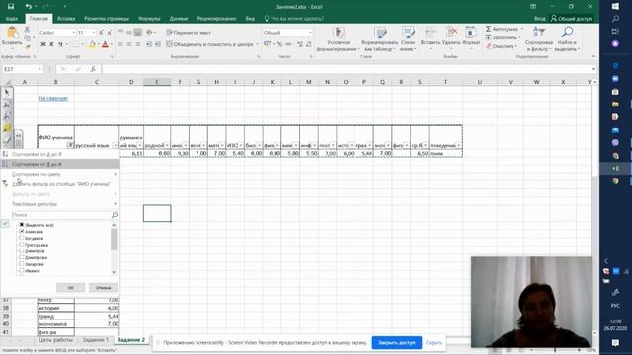
Task: Open the font size dropdown
Action: coord(94,33)
